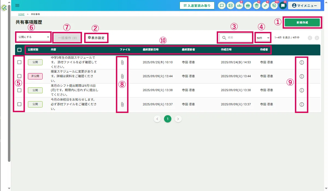Screen dimensions: 328x191
Task: Open the マイメニュー menu
Action: [x=304, y=5]
